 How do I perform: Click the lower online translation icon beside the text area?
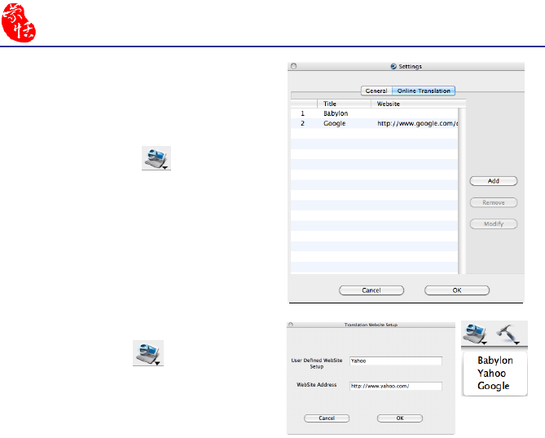pyautogui.click(x=148, y=353)
